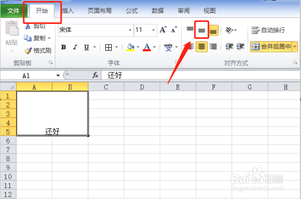Click the Paste clipboard icon

[12, 28]
